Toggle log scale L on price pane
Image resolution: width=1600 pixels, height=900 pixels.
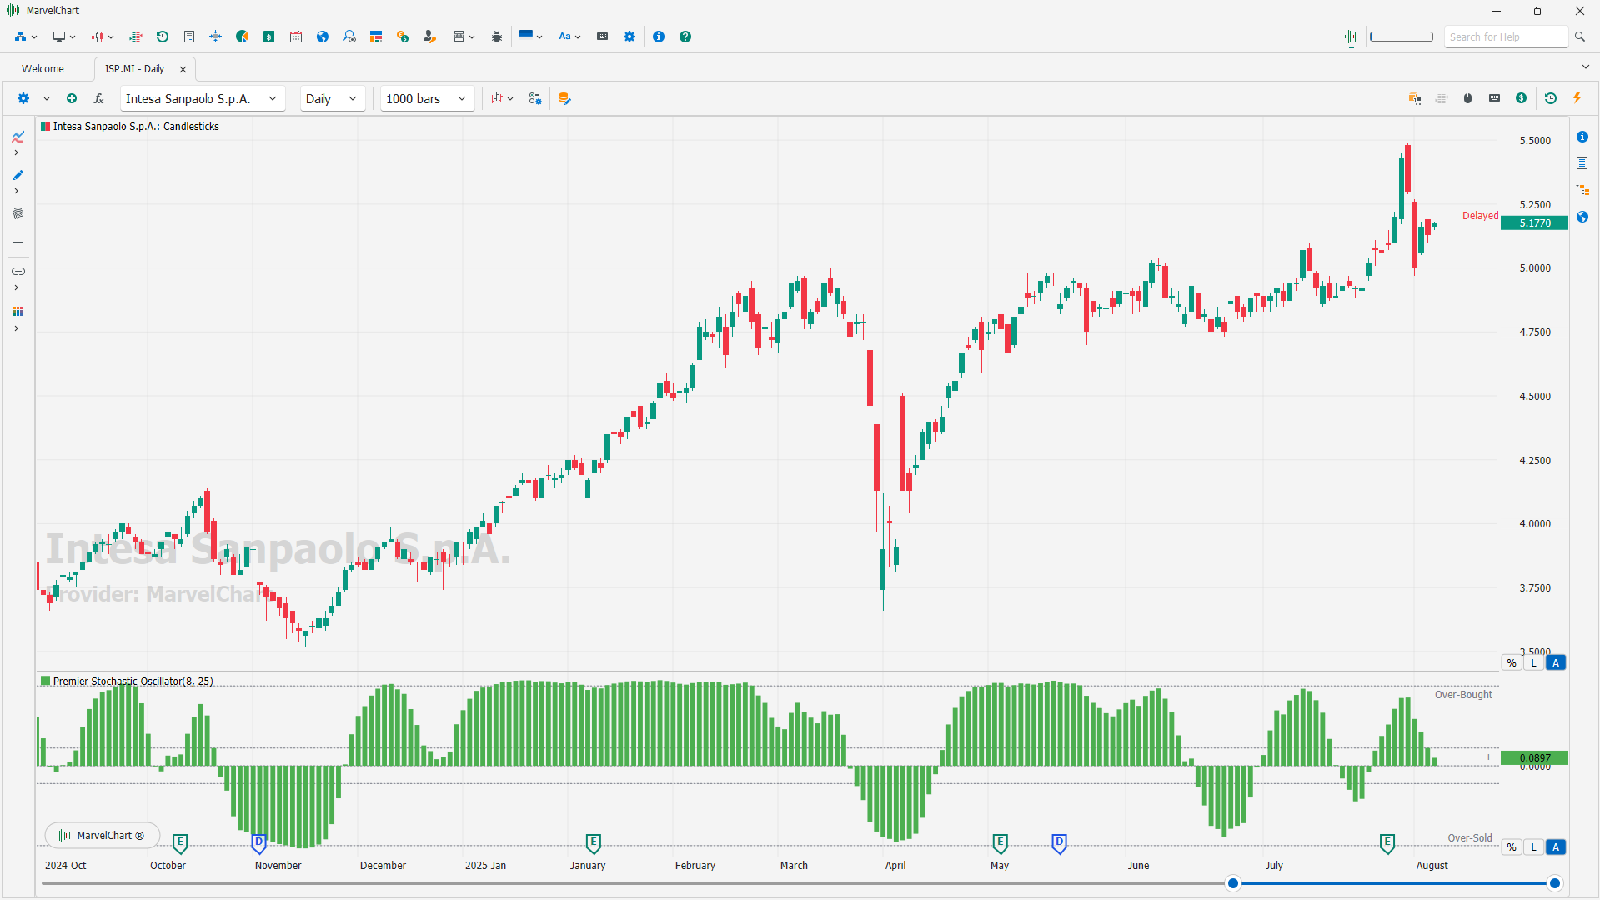pyautogui.click(x=1533, y=663)
